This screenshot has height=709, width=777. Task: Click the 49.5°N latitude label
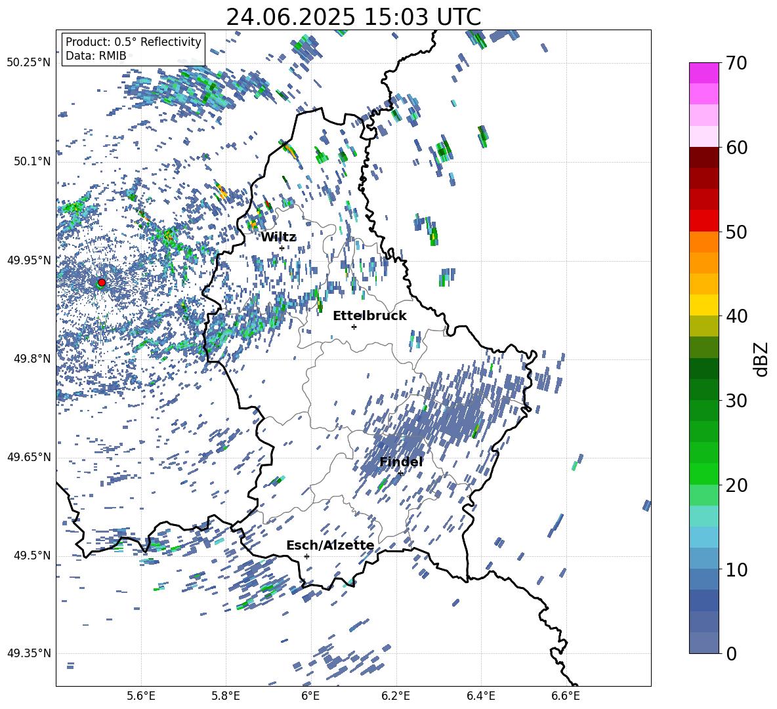tap(32, 556)
